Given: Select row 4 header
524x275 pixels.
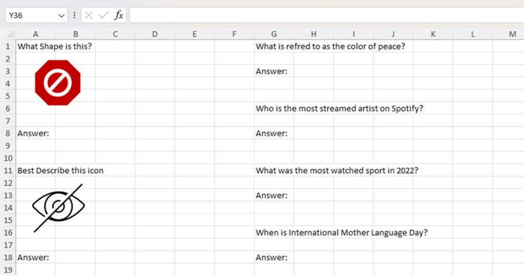Looking at the screenshot, I should pyautogui.click(x=8, y=83).
